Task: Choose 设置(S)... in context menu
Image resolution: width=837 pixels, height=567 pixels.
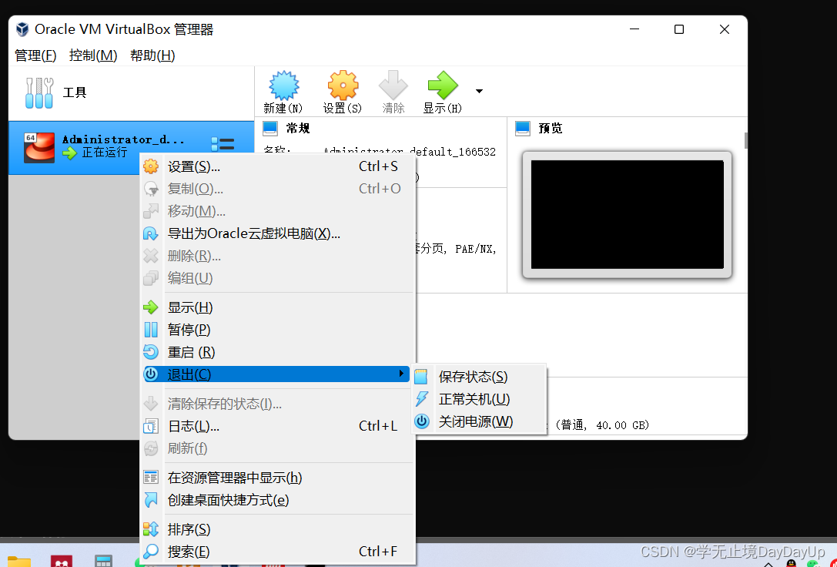Action: pos(277,166)
